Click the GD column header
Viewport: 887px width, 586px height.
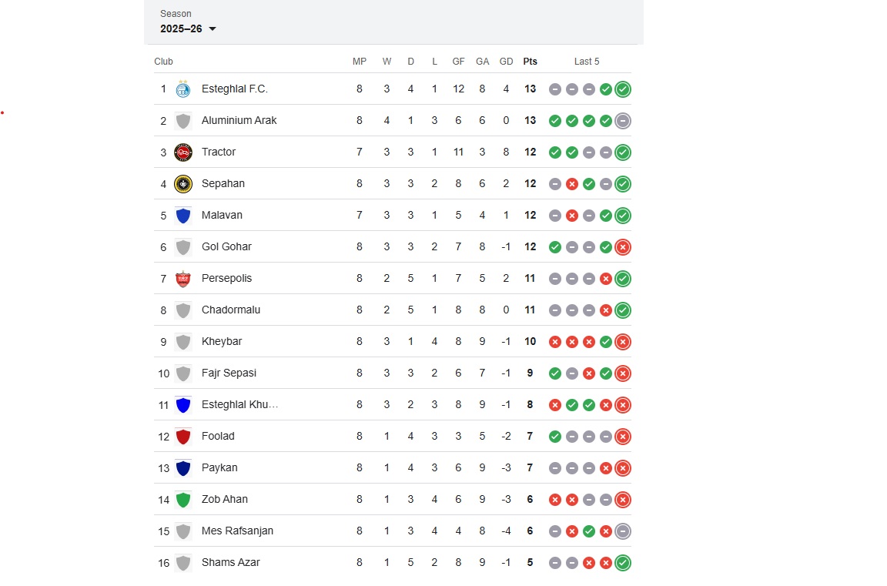point(506,62)
